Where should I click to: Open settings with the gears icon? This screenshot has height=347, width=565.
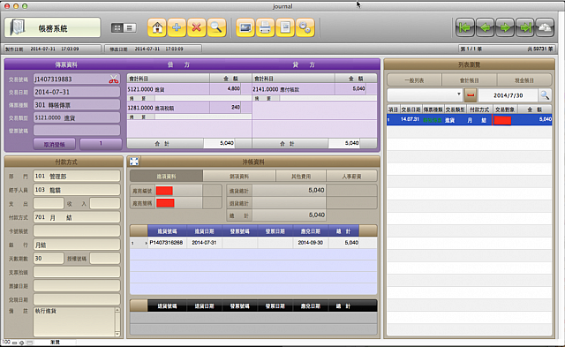pos(305,27)
